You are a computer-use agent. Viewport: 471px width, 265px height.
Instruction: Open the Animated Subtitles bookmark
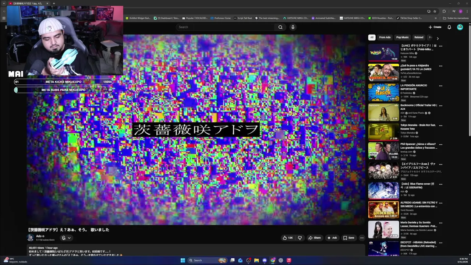[323, 18]
